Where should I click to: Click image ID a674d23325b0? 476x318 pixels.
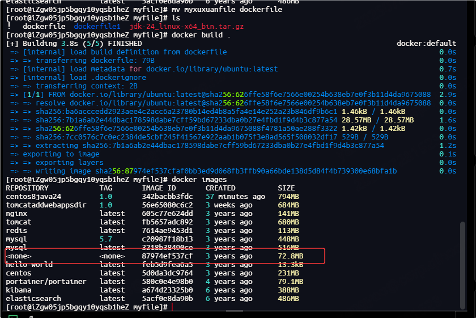167,290
